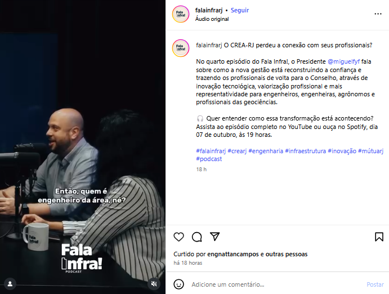389x294 pixels.
Task: Share the post via paper plane icon
Action: coord(215,237)
